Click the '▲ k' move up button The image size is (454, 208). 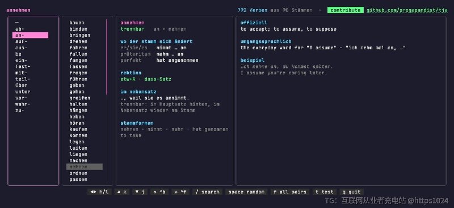121,192
